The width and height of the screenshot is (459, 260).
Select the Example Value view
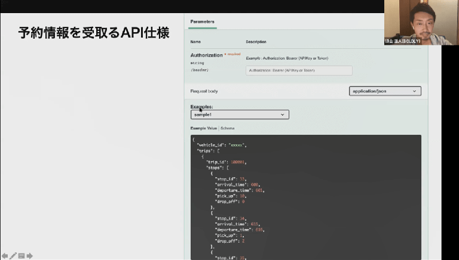coord(204,128)
